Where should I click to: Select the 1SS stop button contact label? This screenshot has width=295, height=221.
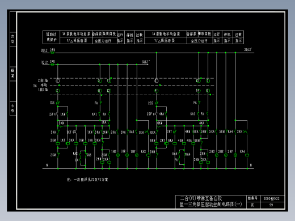click(x=52, y=103)
